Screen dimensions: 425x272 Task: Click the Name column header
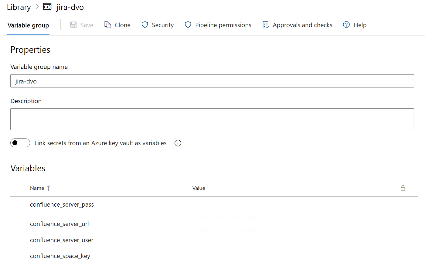pos(37,188)
